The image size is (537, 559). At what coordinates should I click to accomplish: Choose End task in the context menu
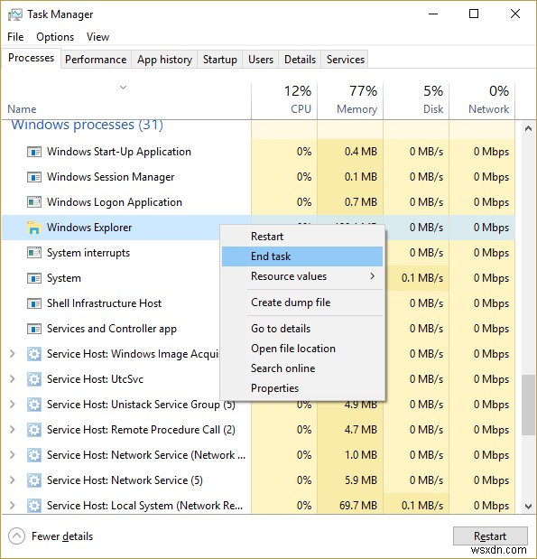[302, 256]
